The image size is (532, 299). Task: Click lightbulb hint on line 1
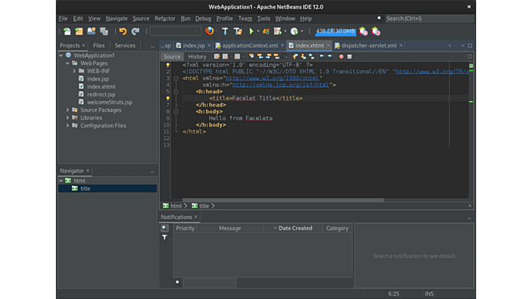click(168, 65)
